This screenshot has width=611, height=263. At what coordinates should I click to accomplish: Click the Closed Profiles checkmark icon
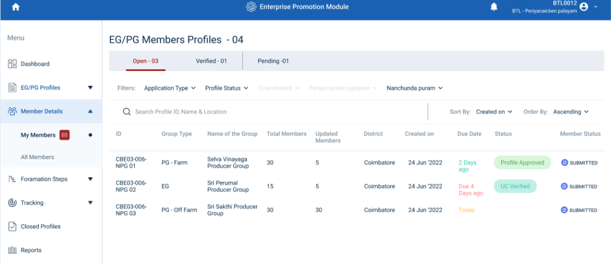[x=12, y=227]
